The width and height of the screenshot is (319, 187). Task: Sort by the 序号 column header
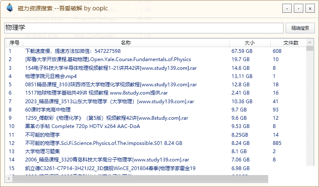click(14, 43)
